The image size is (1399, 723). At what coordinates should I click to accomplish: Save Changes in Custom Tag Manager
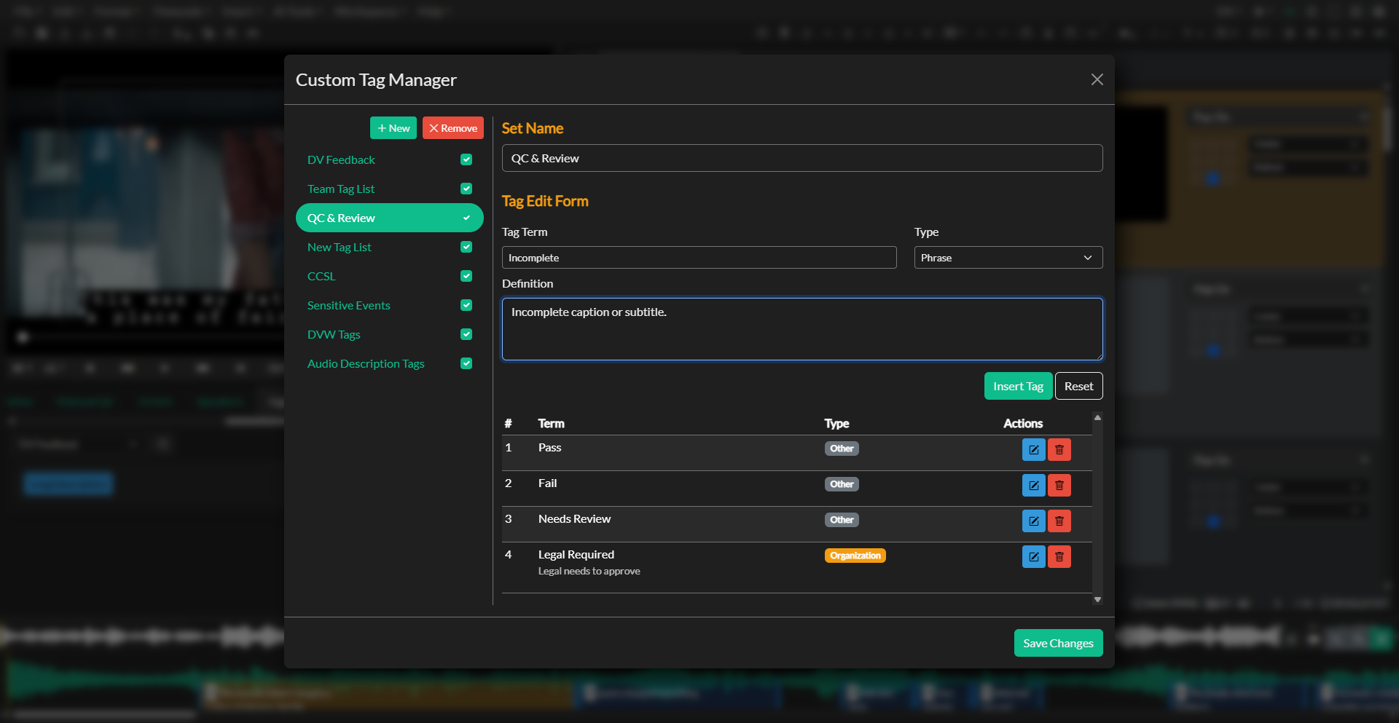(1058, 643)
